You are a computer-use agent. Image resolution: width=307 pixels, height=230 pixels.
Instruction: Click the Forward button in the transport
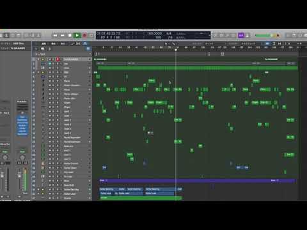(63, 35)
